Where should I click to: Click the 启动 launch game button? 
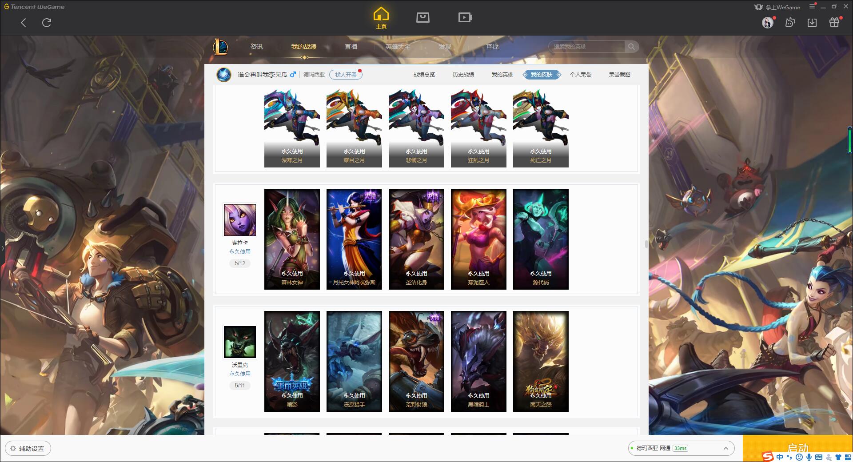797,448
